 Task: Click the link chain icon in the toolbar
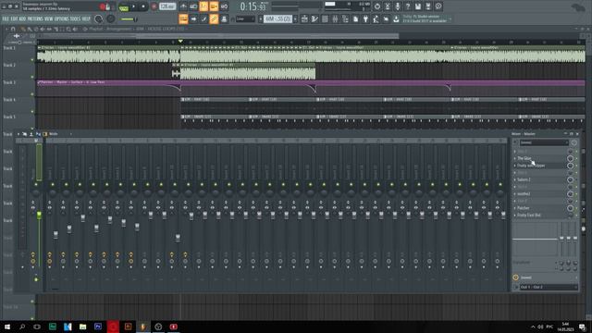point(214,18)
